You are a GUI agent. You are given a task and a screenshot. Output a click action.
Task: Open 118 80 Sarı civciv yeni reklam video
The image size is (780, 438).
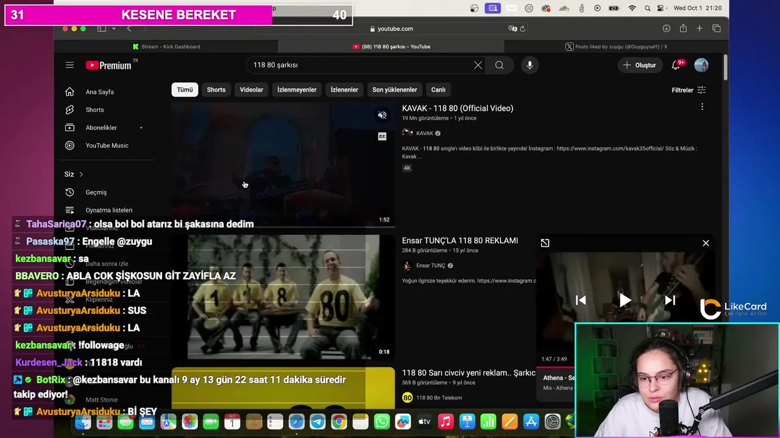[469, 373]
